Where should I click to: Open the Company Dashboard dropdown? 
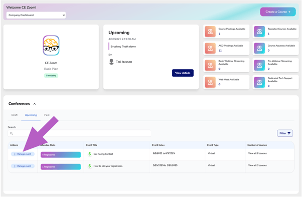(x=36, y=15)
